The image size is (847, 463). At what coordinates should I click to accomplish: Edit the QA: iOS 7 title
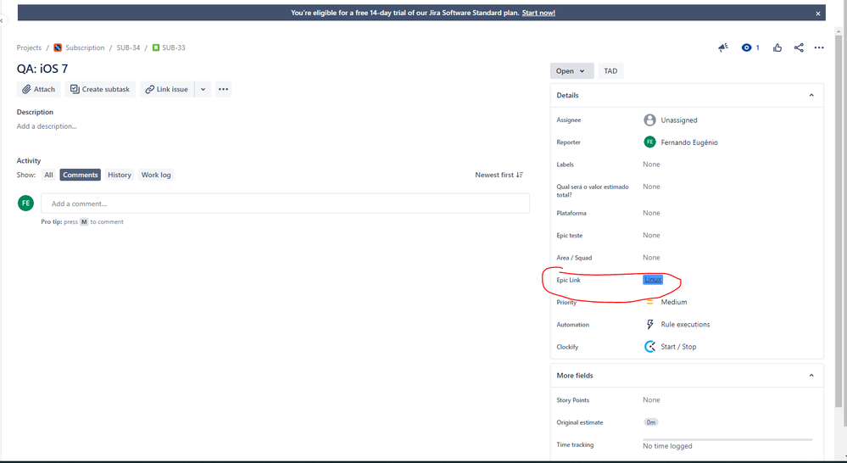click(42, 69)
